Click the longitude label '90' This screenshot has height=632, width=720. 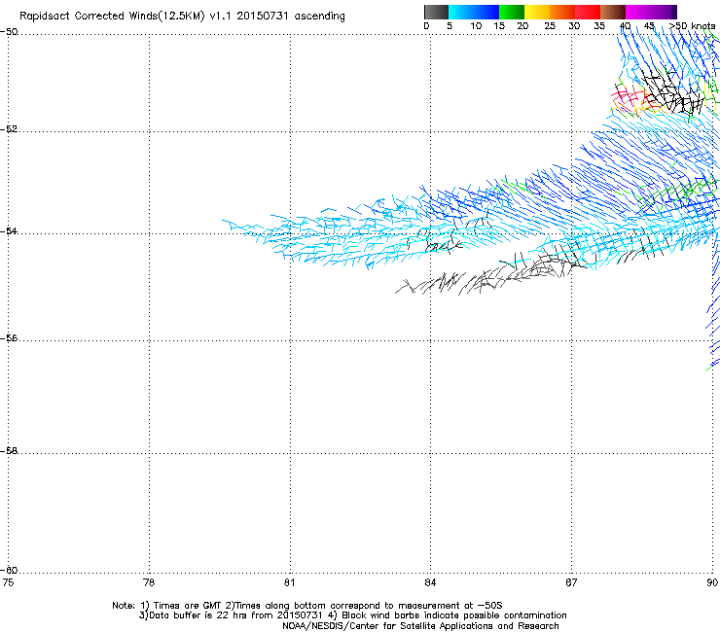point(712,582)
